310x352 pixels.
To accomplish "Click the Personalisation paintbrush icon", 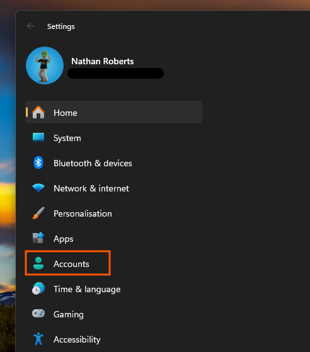I will (38, 213).
